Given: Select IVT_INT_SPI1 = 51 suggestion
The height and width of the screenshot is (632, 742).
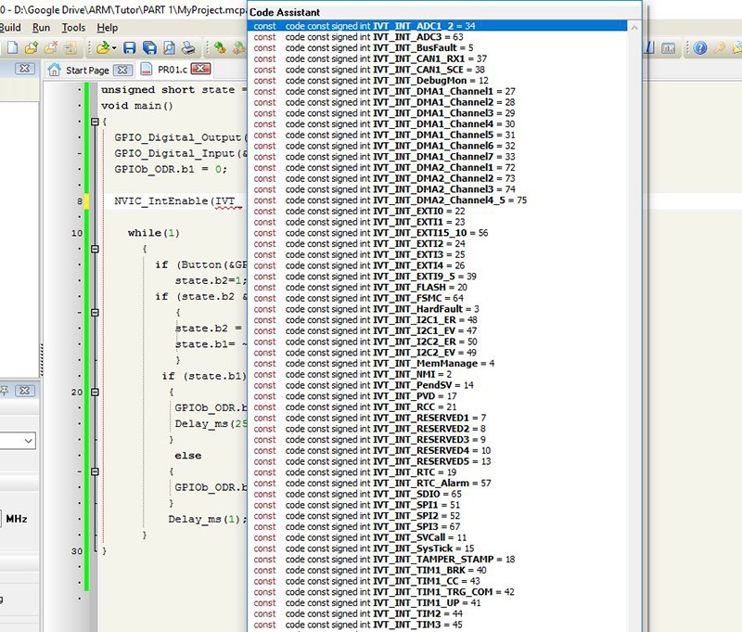Looking at the screenshot, I should coord(438,505).
